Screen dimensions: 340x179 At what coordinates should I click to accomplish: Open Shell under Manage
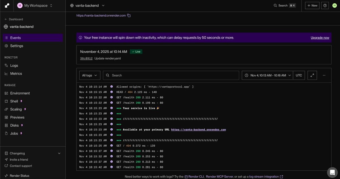pos(14,101)
